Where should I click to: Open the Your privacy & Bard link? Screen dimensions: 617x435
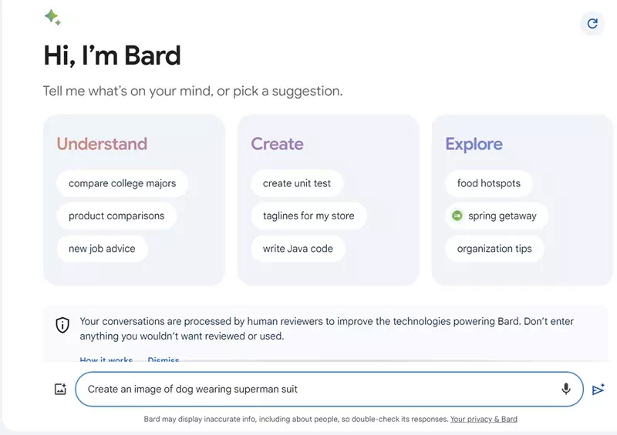point(484,420)
